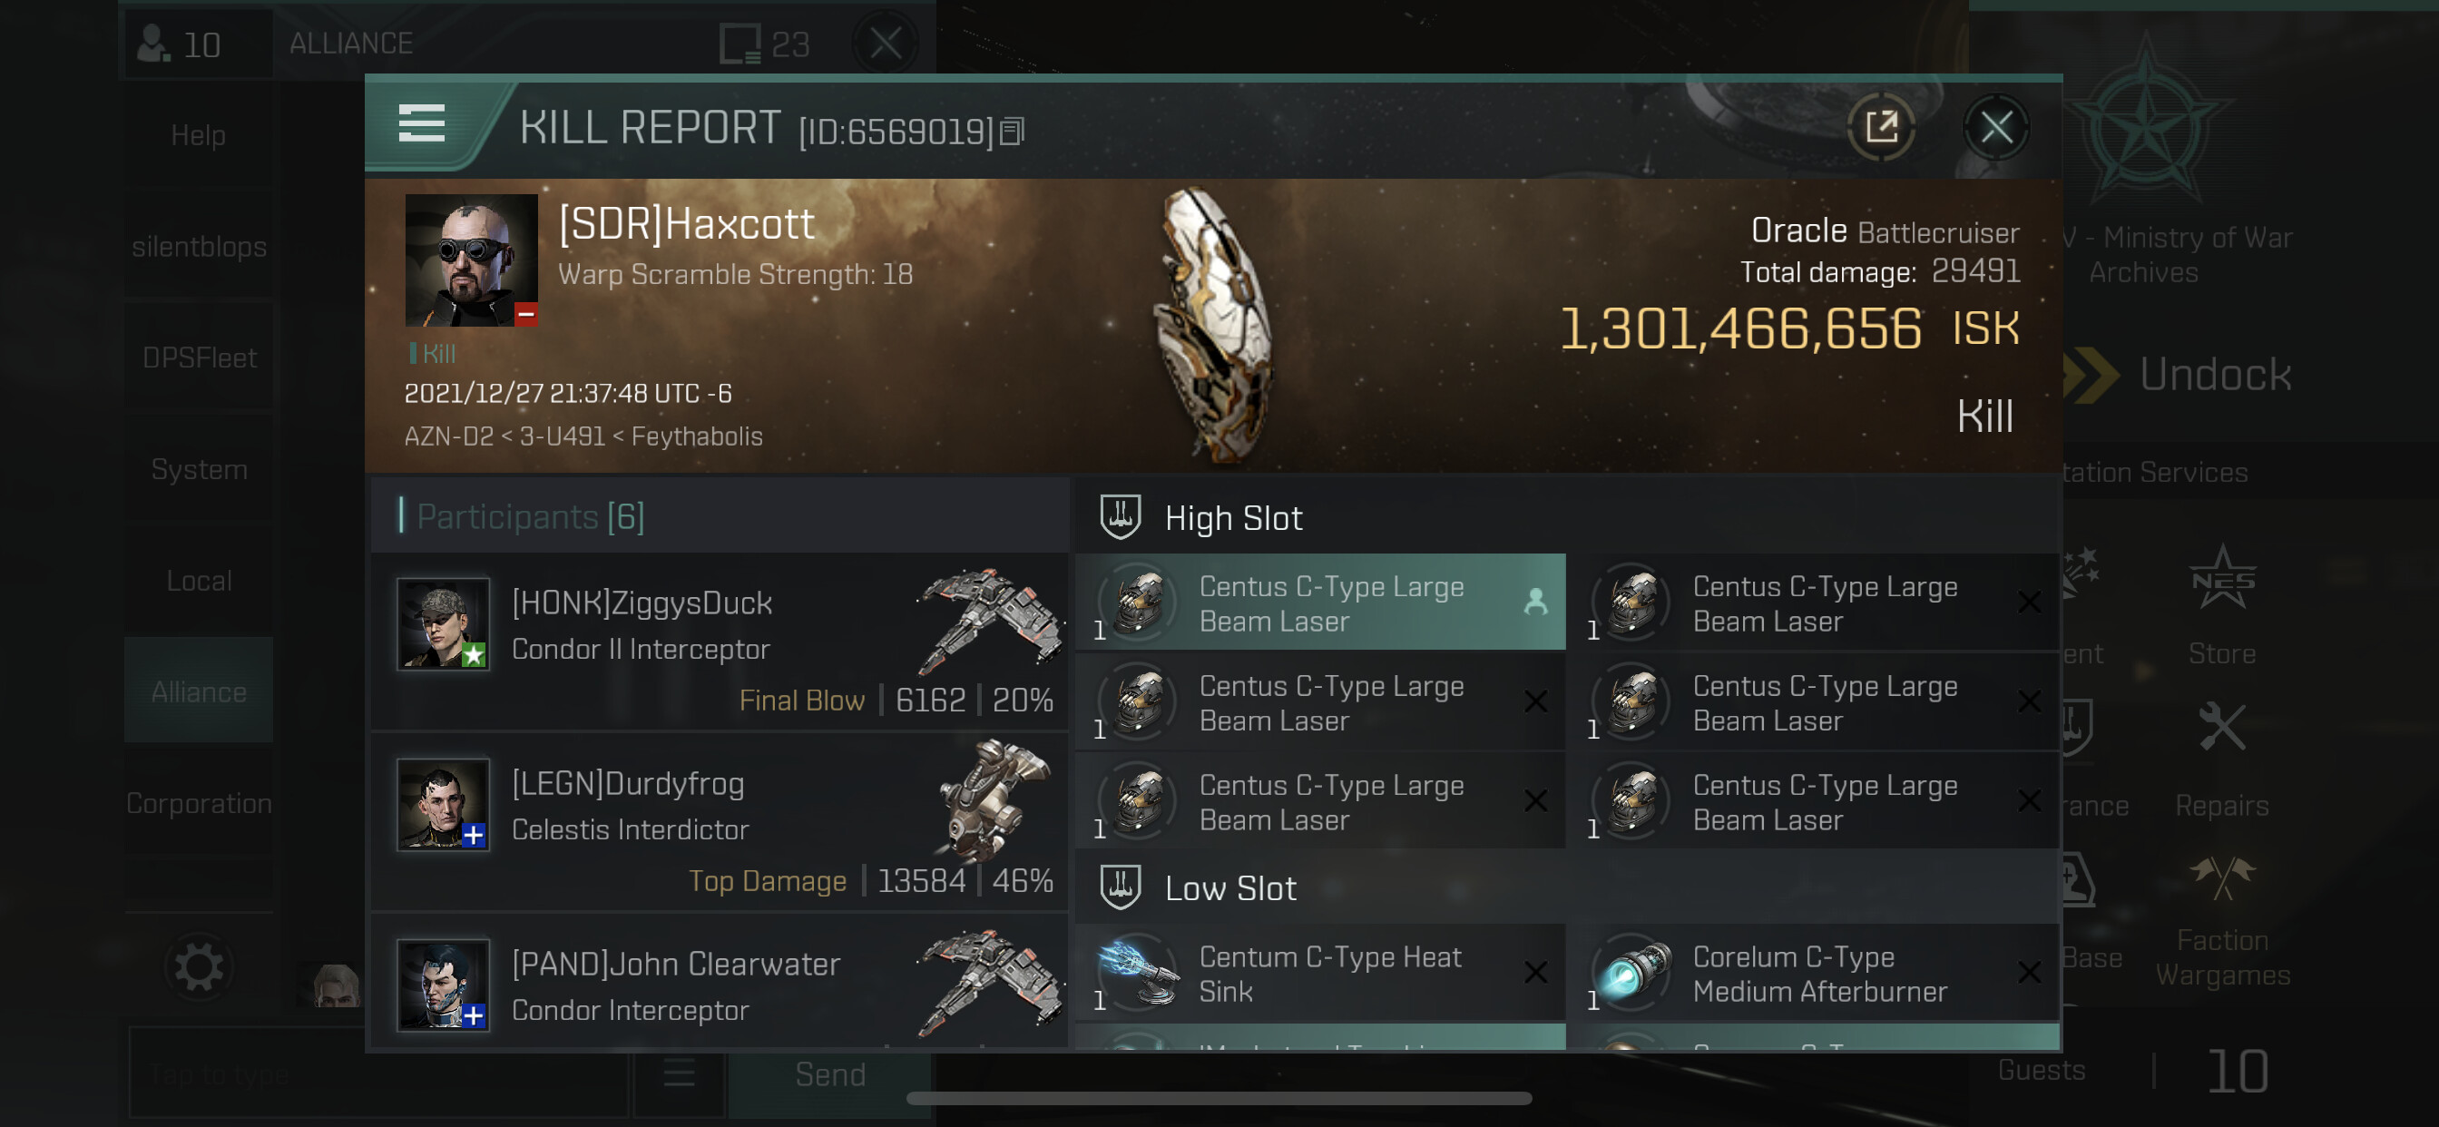Open the DPSFleet chat channel
This screenshot has height=1127, width=2439.
199,357
